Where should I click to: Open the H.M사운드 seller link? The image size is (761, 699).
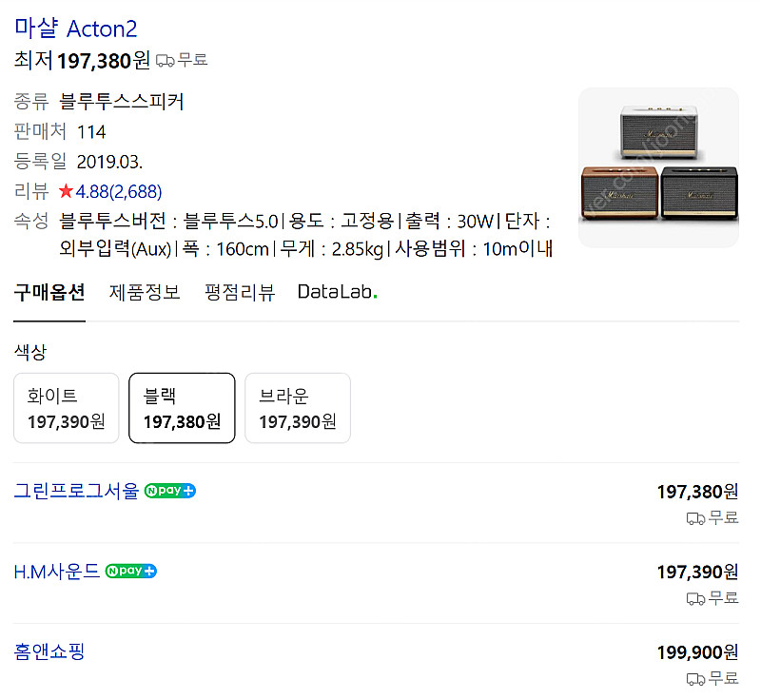(x=57, y=572)
